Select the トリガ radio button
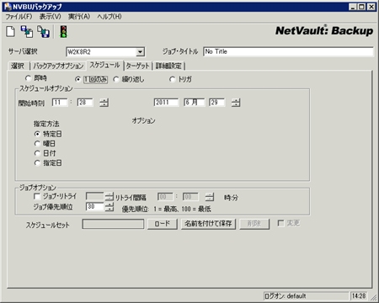 [172, 79]
